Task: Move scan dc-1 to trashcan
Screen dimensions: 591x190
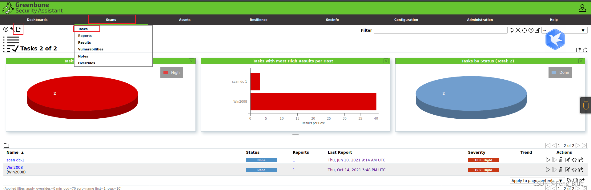Action: tap(561, 160)
